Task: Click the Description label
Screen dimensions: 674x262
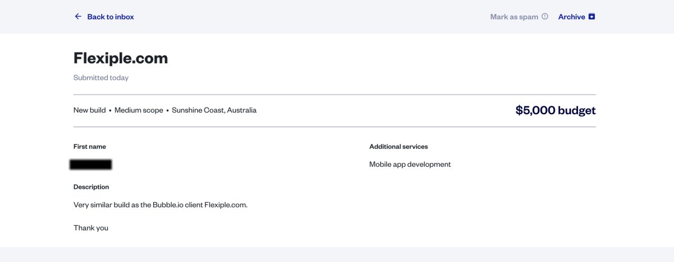Action: pos(91,187)
